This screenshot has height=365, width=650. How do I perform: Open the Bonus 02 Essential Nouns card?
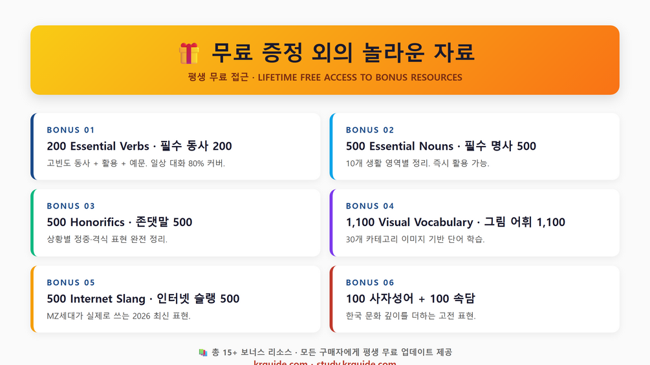click(x=475, y=147)
